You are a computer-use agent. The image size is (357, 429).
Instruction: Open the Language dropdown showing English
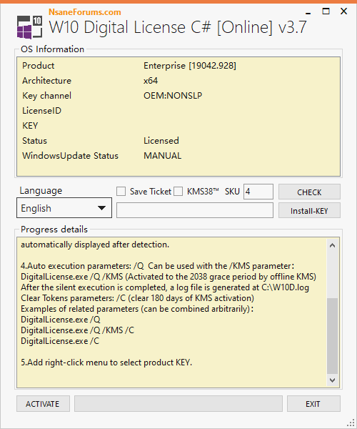pos(64,208)
